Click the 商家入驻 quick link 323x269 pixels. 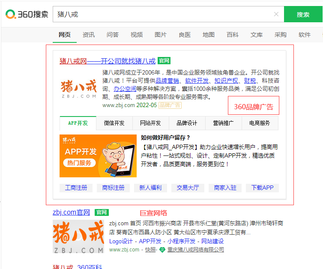[x=225, y=188]
